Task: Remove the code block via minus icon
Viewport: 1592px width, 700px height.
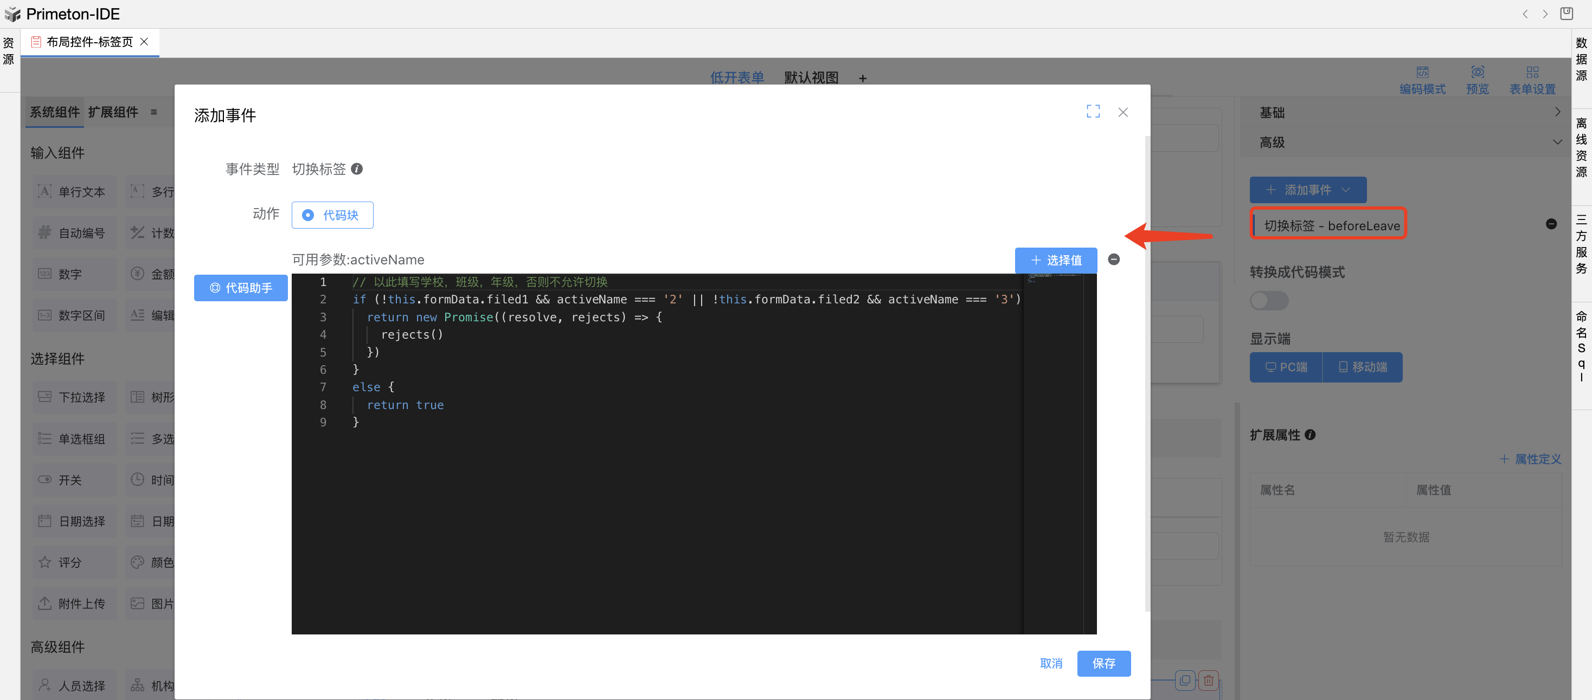Action: [x=1114, y=260]
